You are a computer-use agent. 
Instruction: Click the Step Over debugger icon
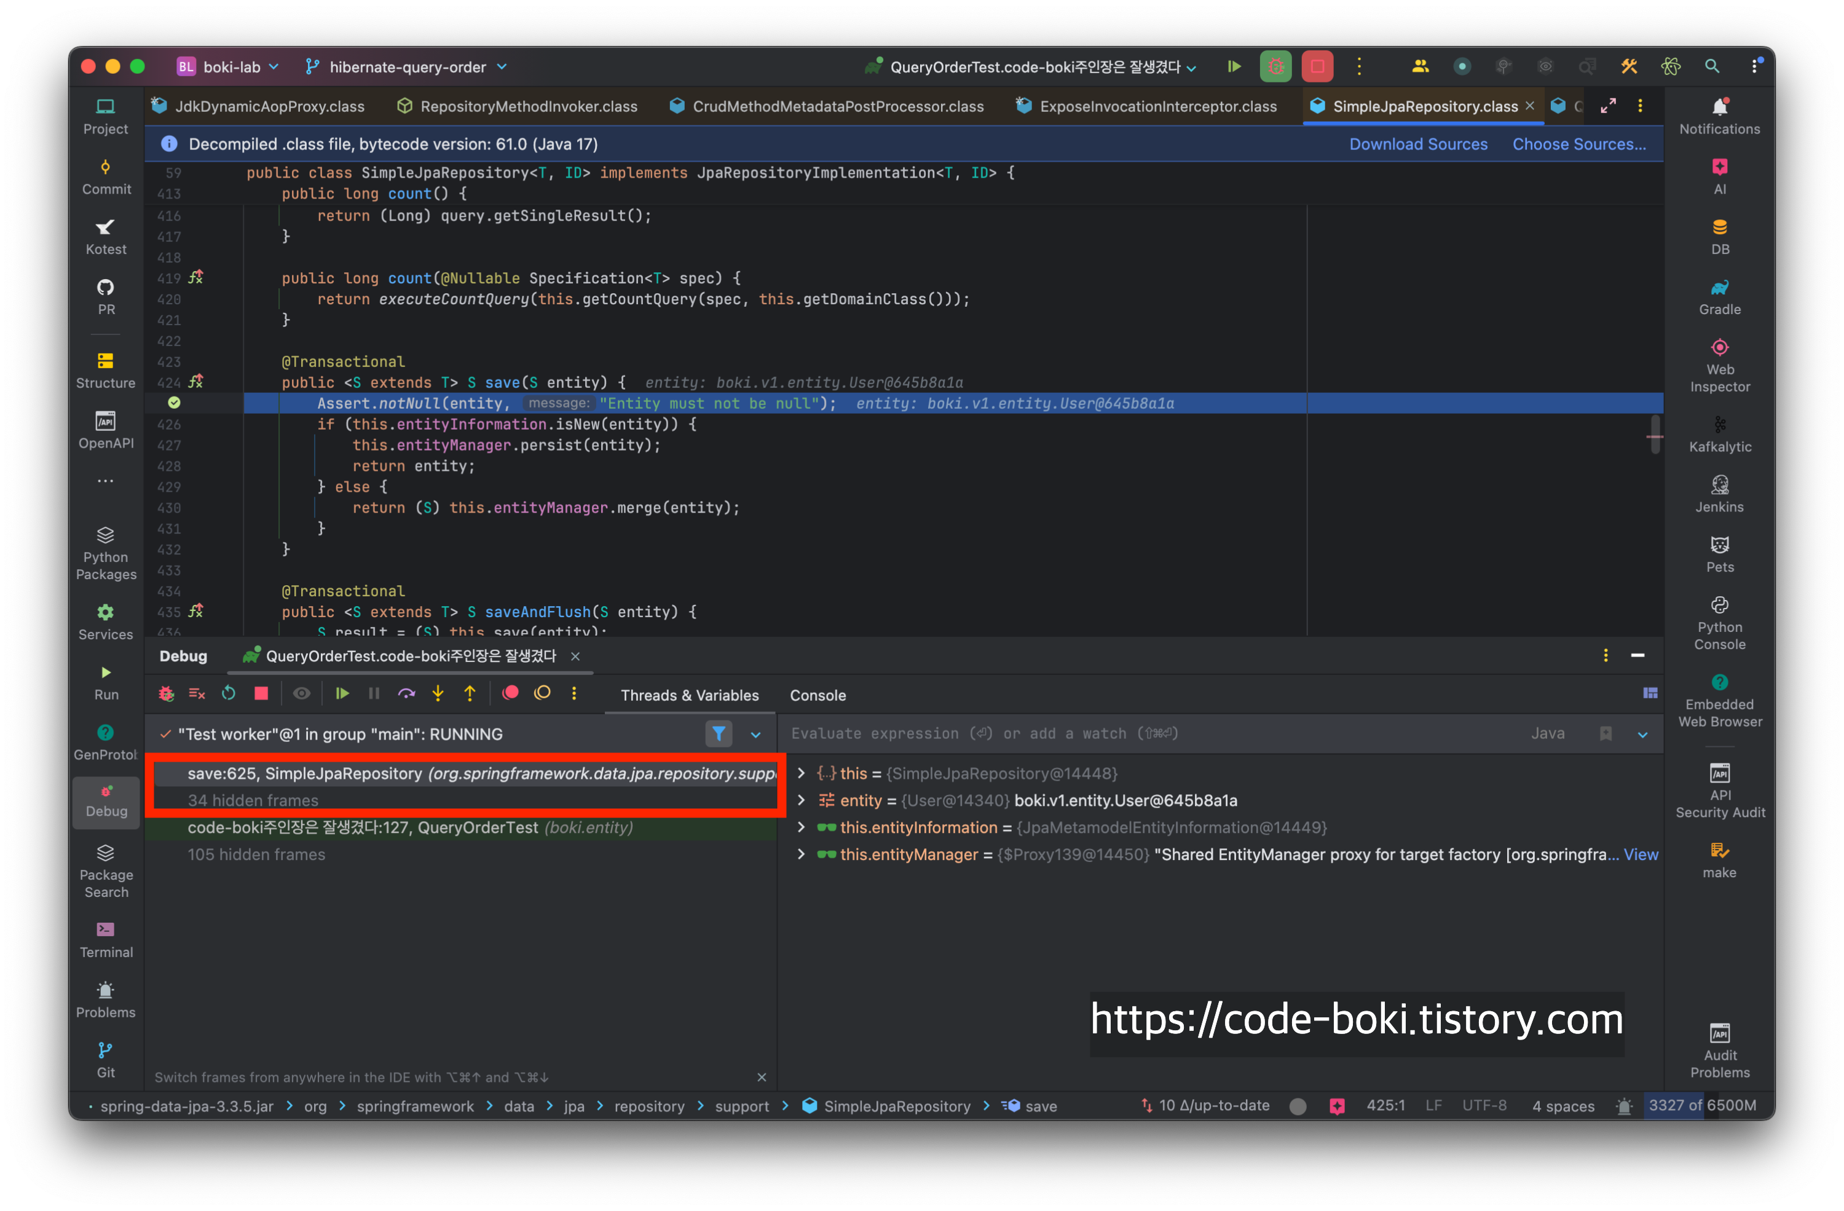click(x=406, y=694)
